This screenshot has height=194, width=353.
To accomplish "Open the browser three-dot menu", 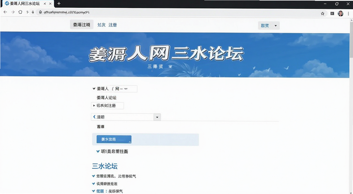I will click(348, 14).
